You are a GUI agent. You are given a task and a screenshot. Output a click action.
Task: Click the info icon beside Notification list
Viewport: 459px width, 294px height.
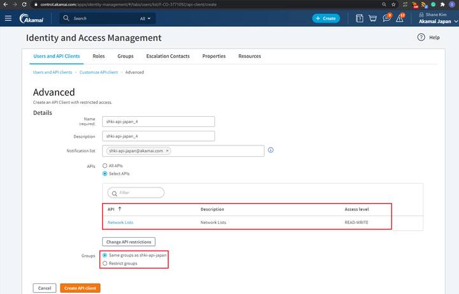271,151
